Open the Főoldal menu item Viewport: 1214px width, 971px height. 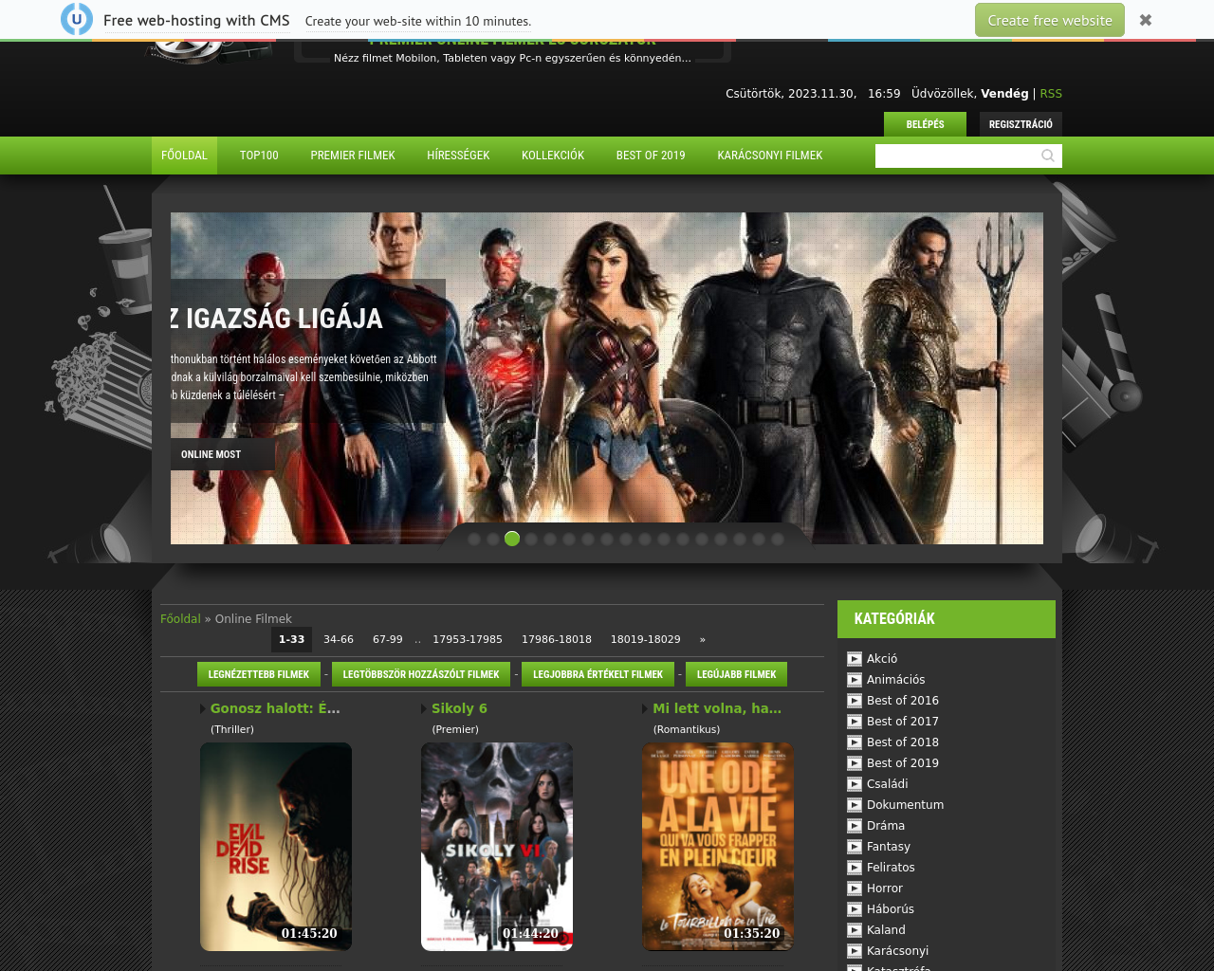[184, 156]
